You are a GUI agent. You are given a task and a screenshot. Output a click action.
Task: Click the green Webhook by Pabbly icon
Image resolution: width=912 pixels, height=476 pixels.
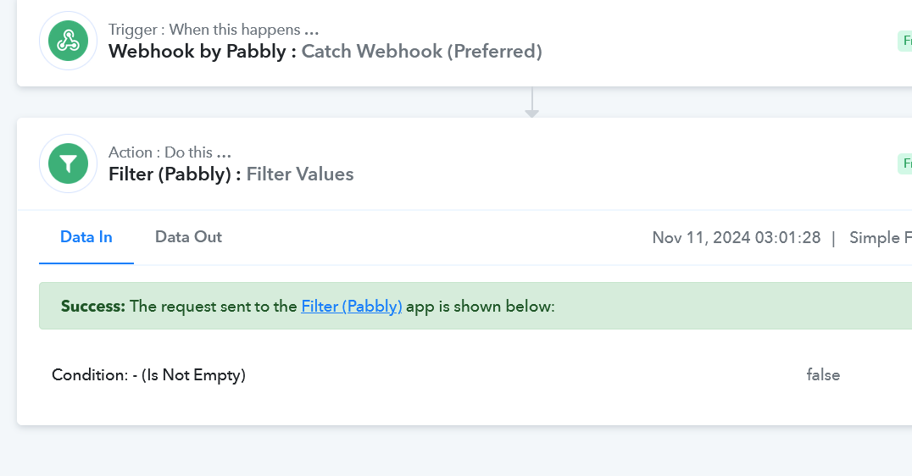point(68,41)
